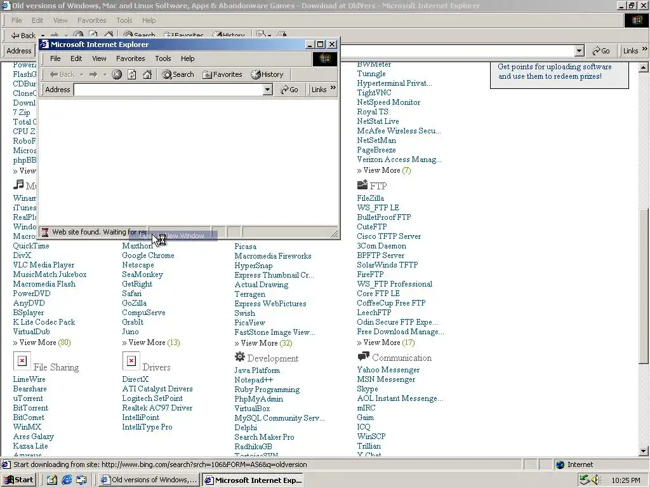The height and width of the screenshot is (488, 650).
Task: Click Development gear icon
Action: (239, 356)
